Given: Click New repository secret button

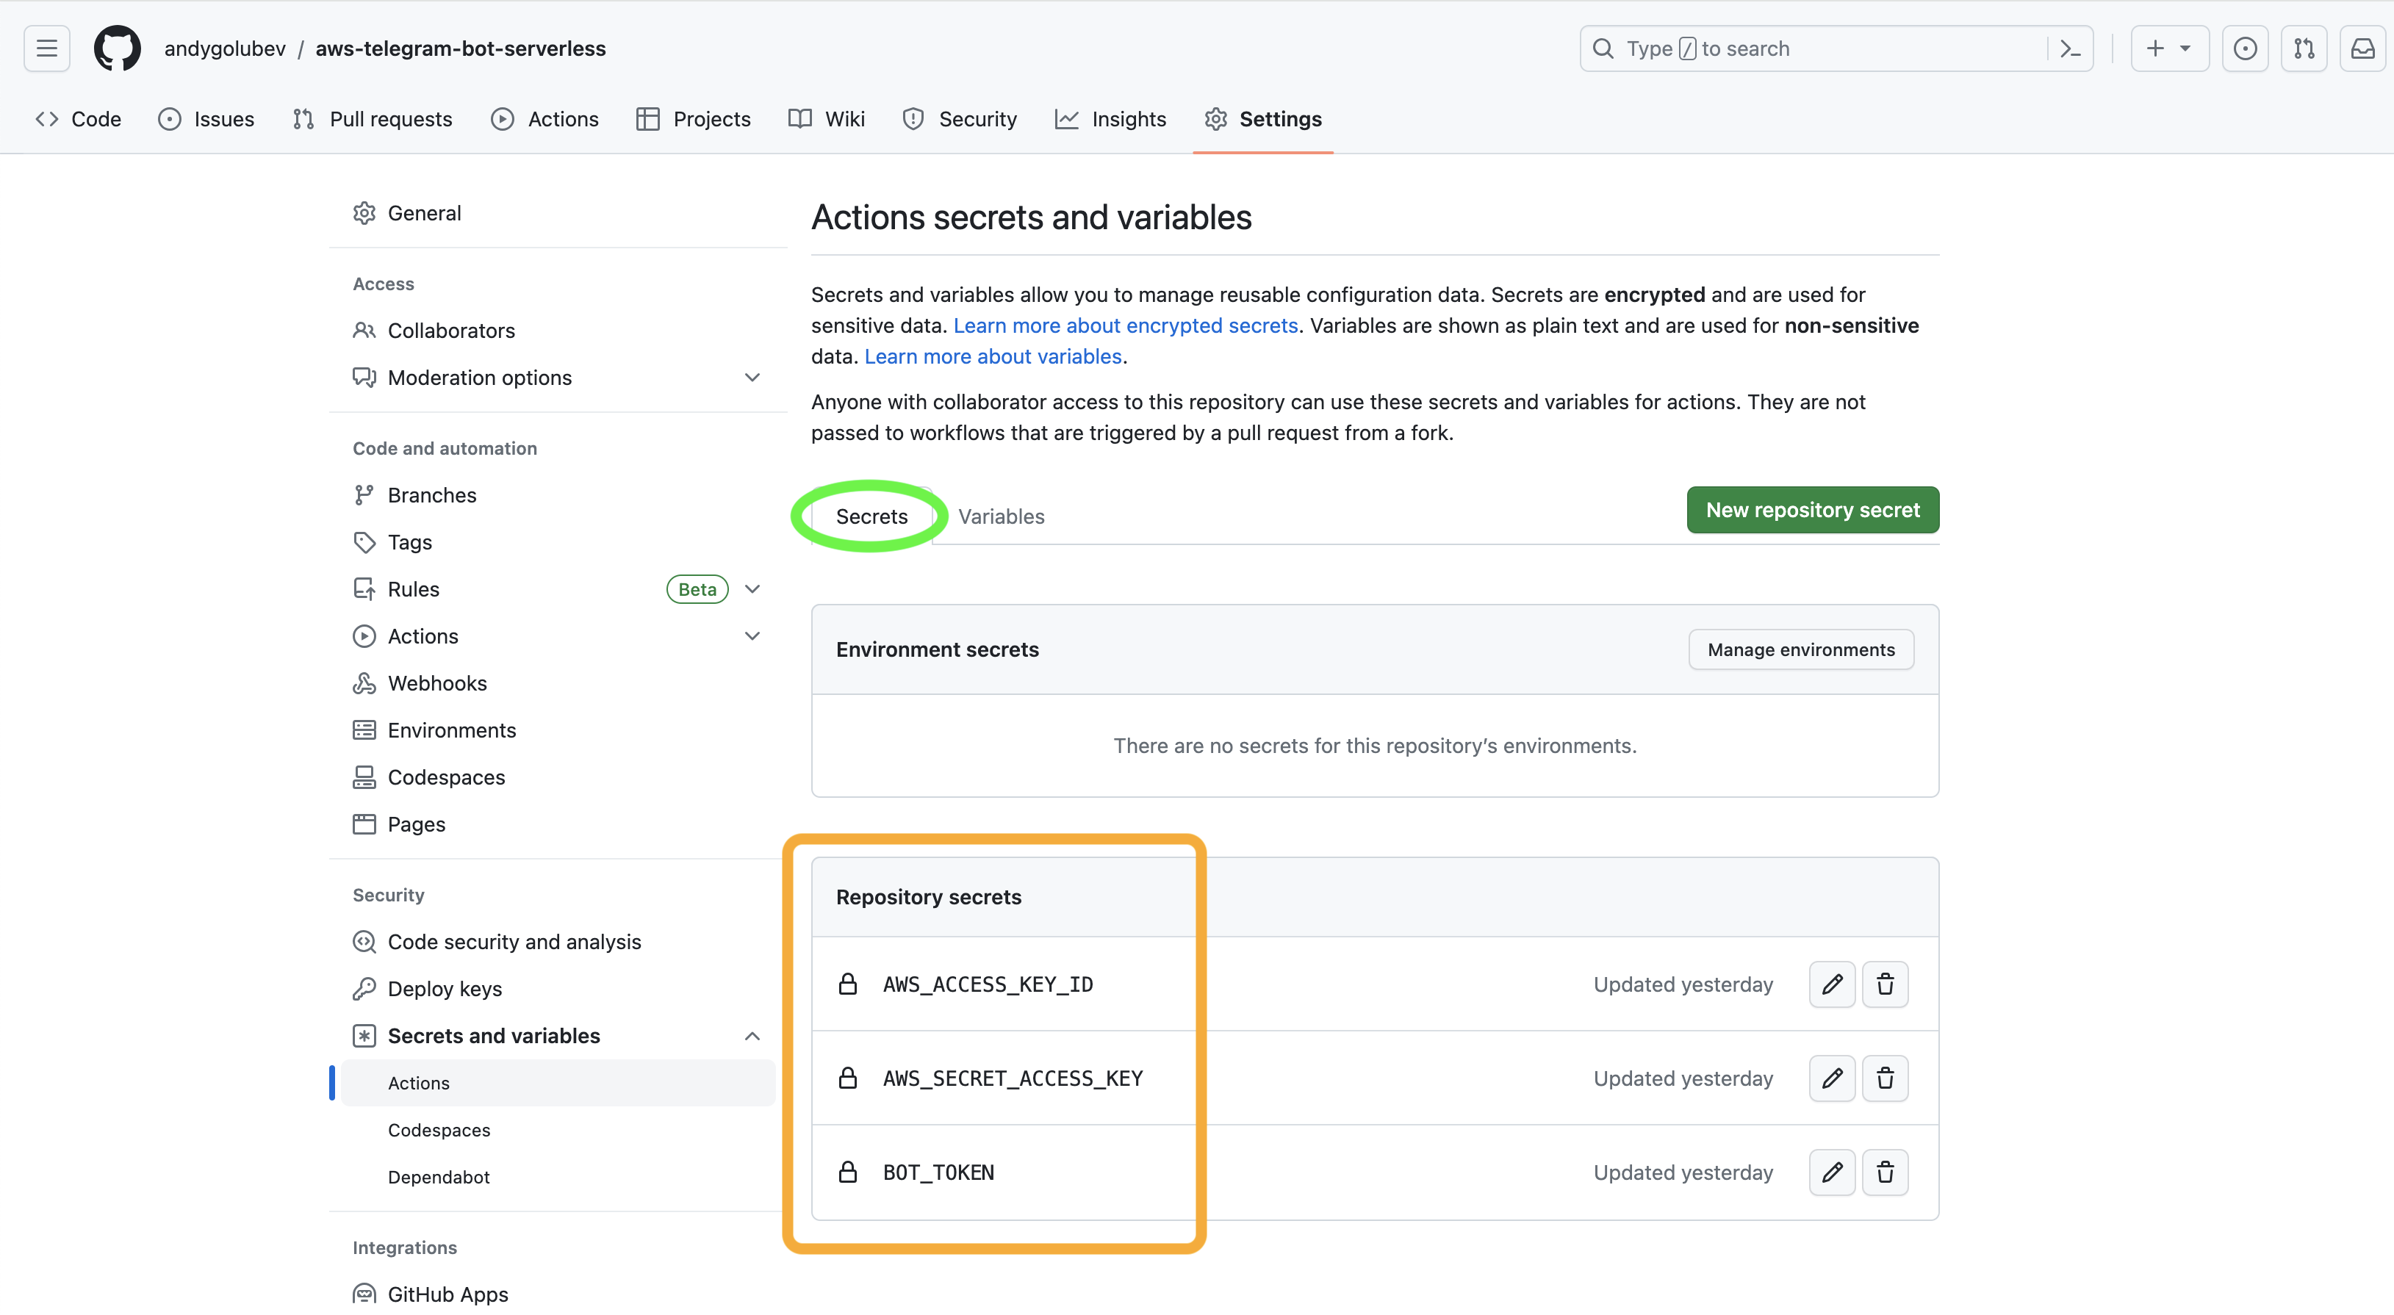Looking at the screenshot, I should coord(1812,509).
